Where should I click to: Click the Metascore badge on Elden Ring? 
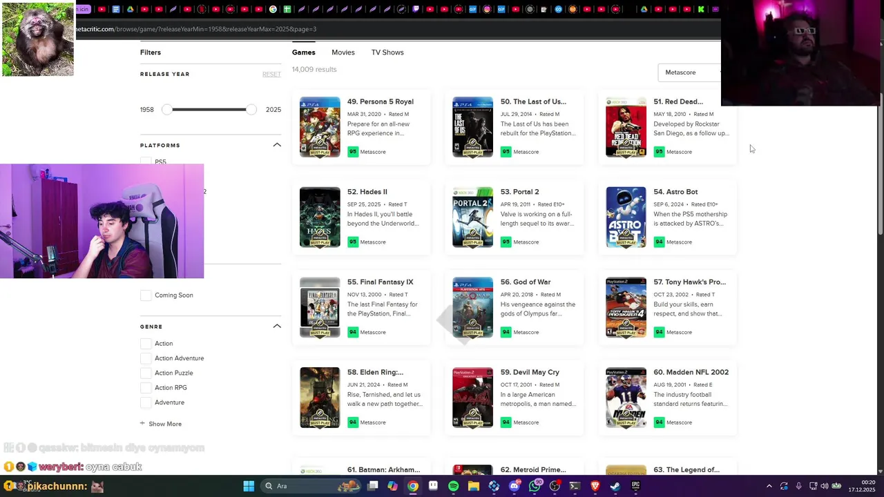tap(353, 422)
